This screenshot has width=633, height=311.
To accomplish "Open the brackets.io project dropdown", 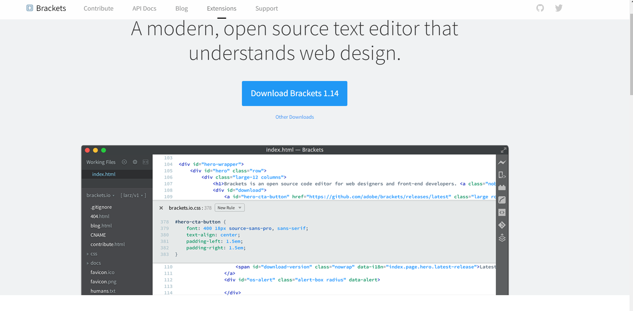I will point(101,195).
